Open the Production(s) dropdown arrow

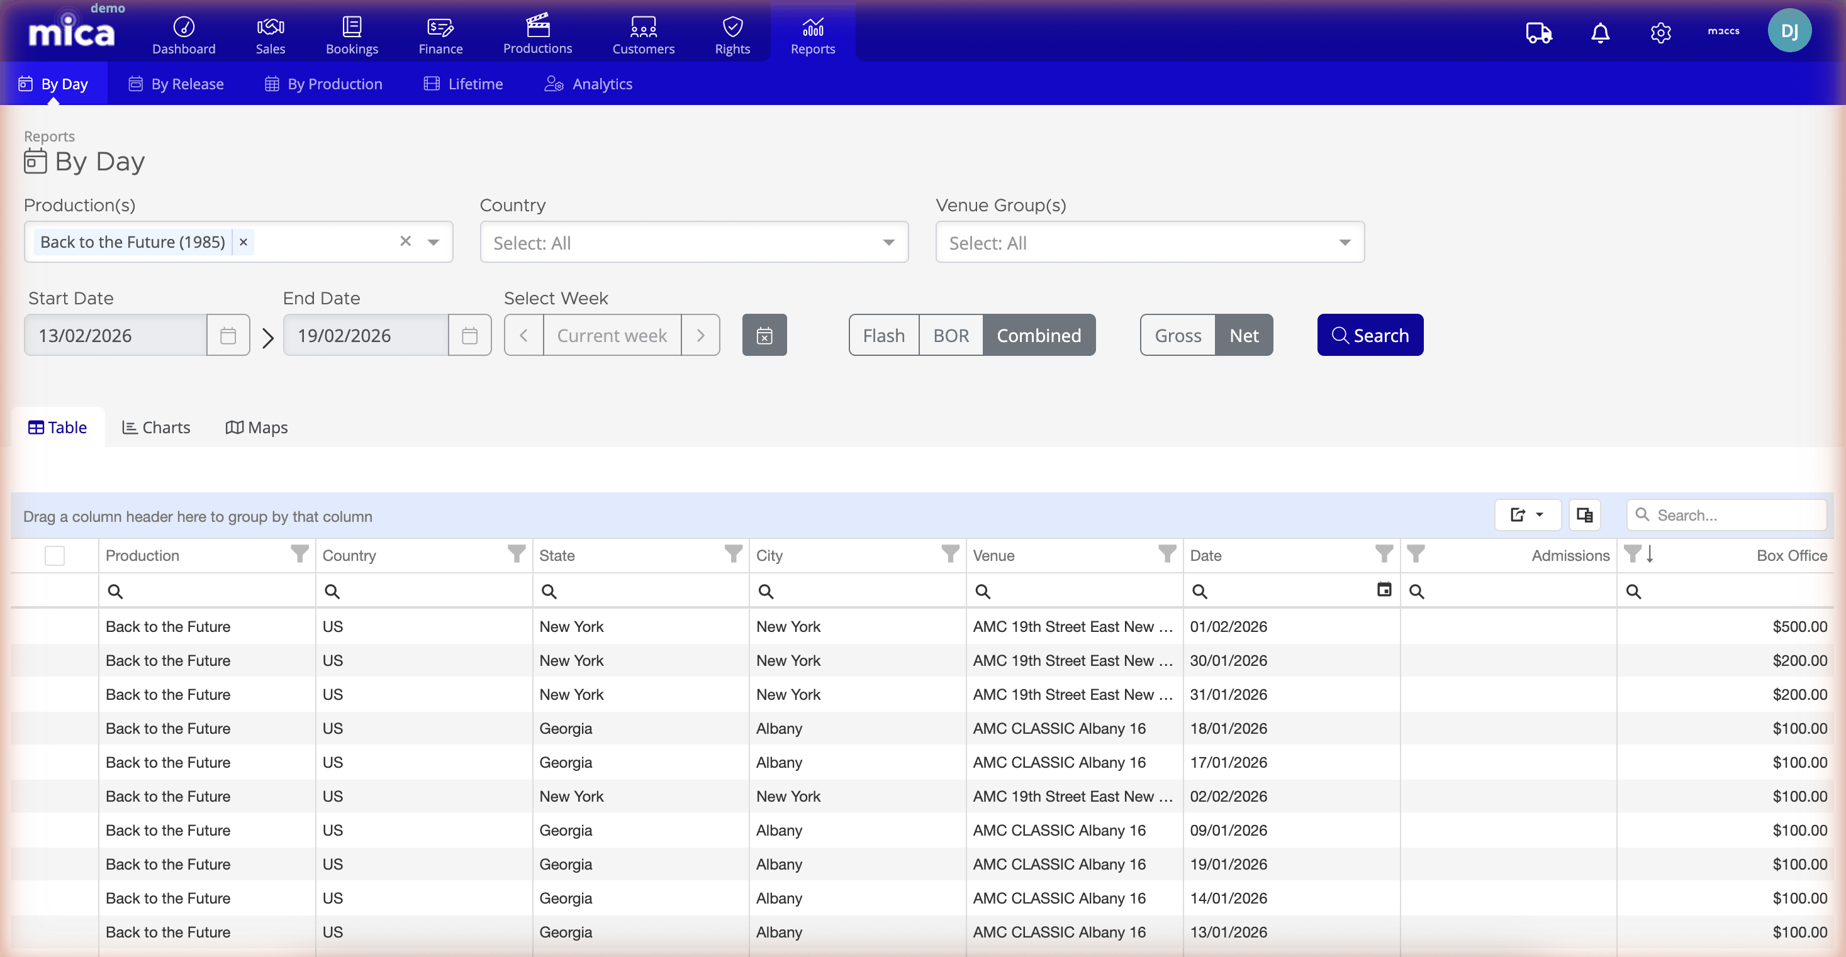pyautogui.click(x=433, y=242)
